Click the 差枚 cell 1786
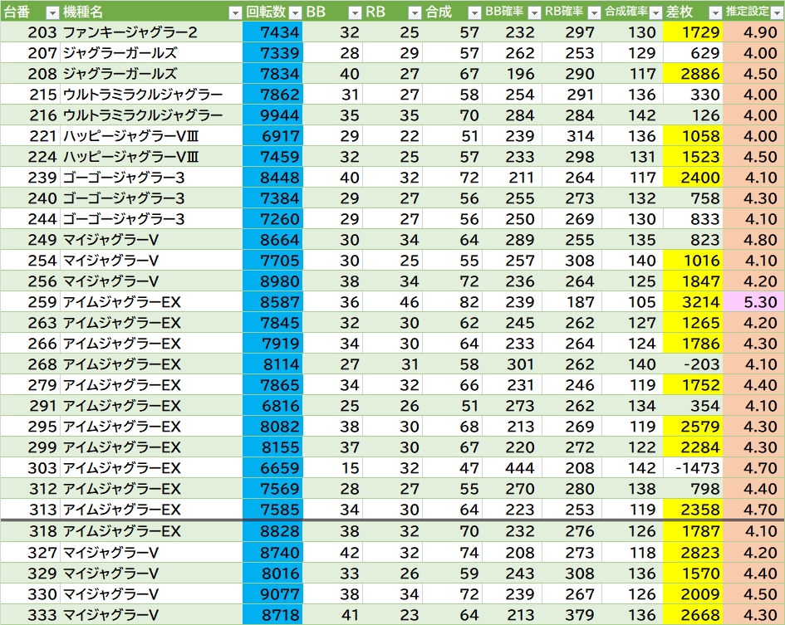Viewport: 785px width, 625px height. click(693, 344)
